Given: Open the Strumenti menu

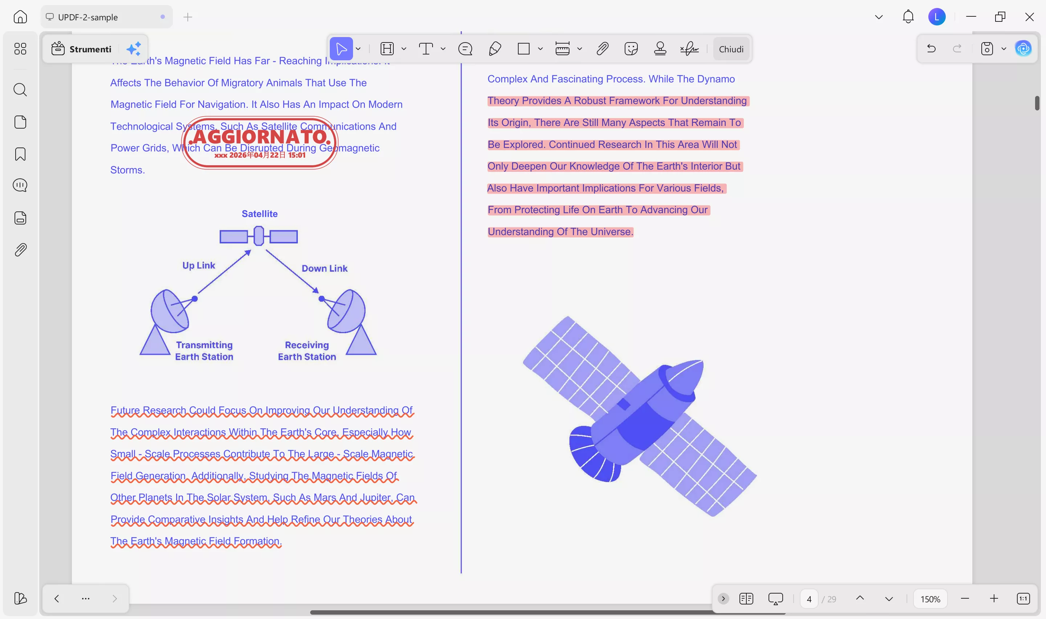Looking at the screenshot, I should (x=91, y=49).
